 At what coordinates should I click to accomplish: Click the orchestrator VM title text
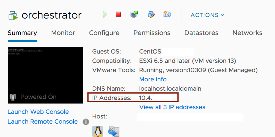pos(51,15)
